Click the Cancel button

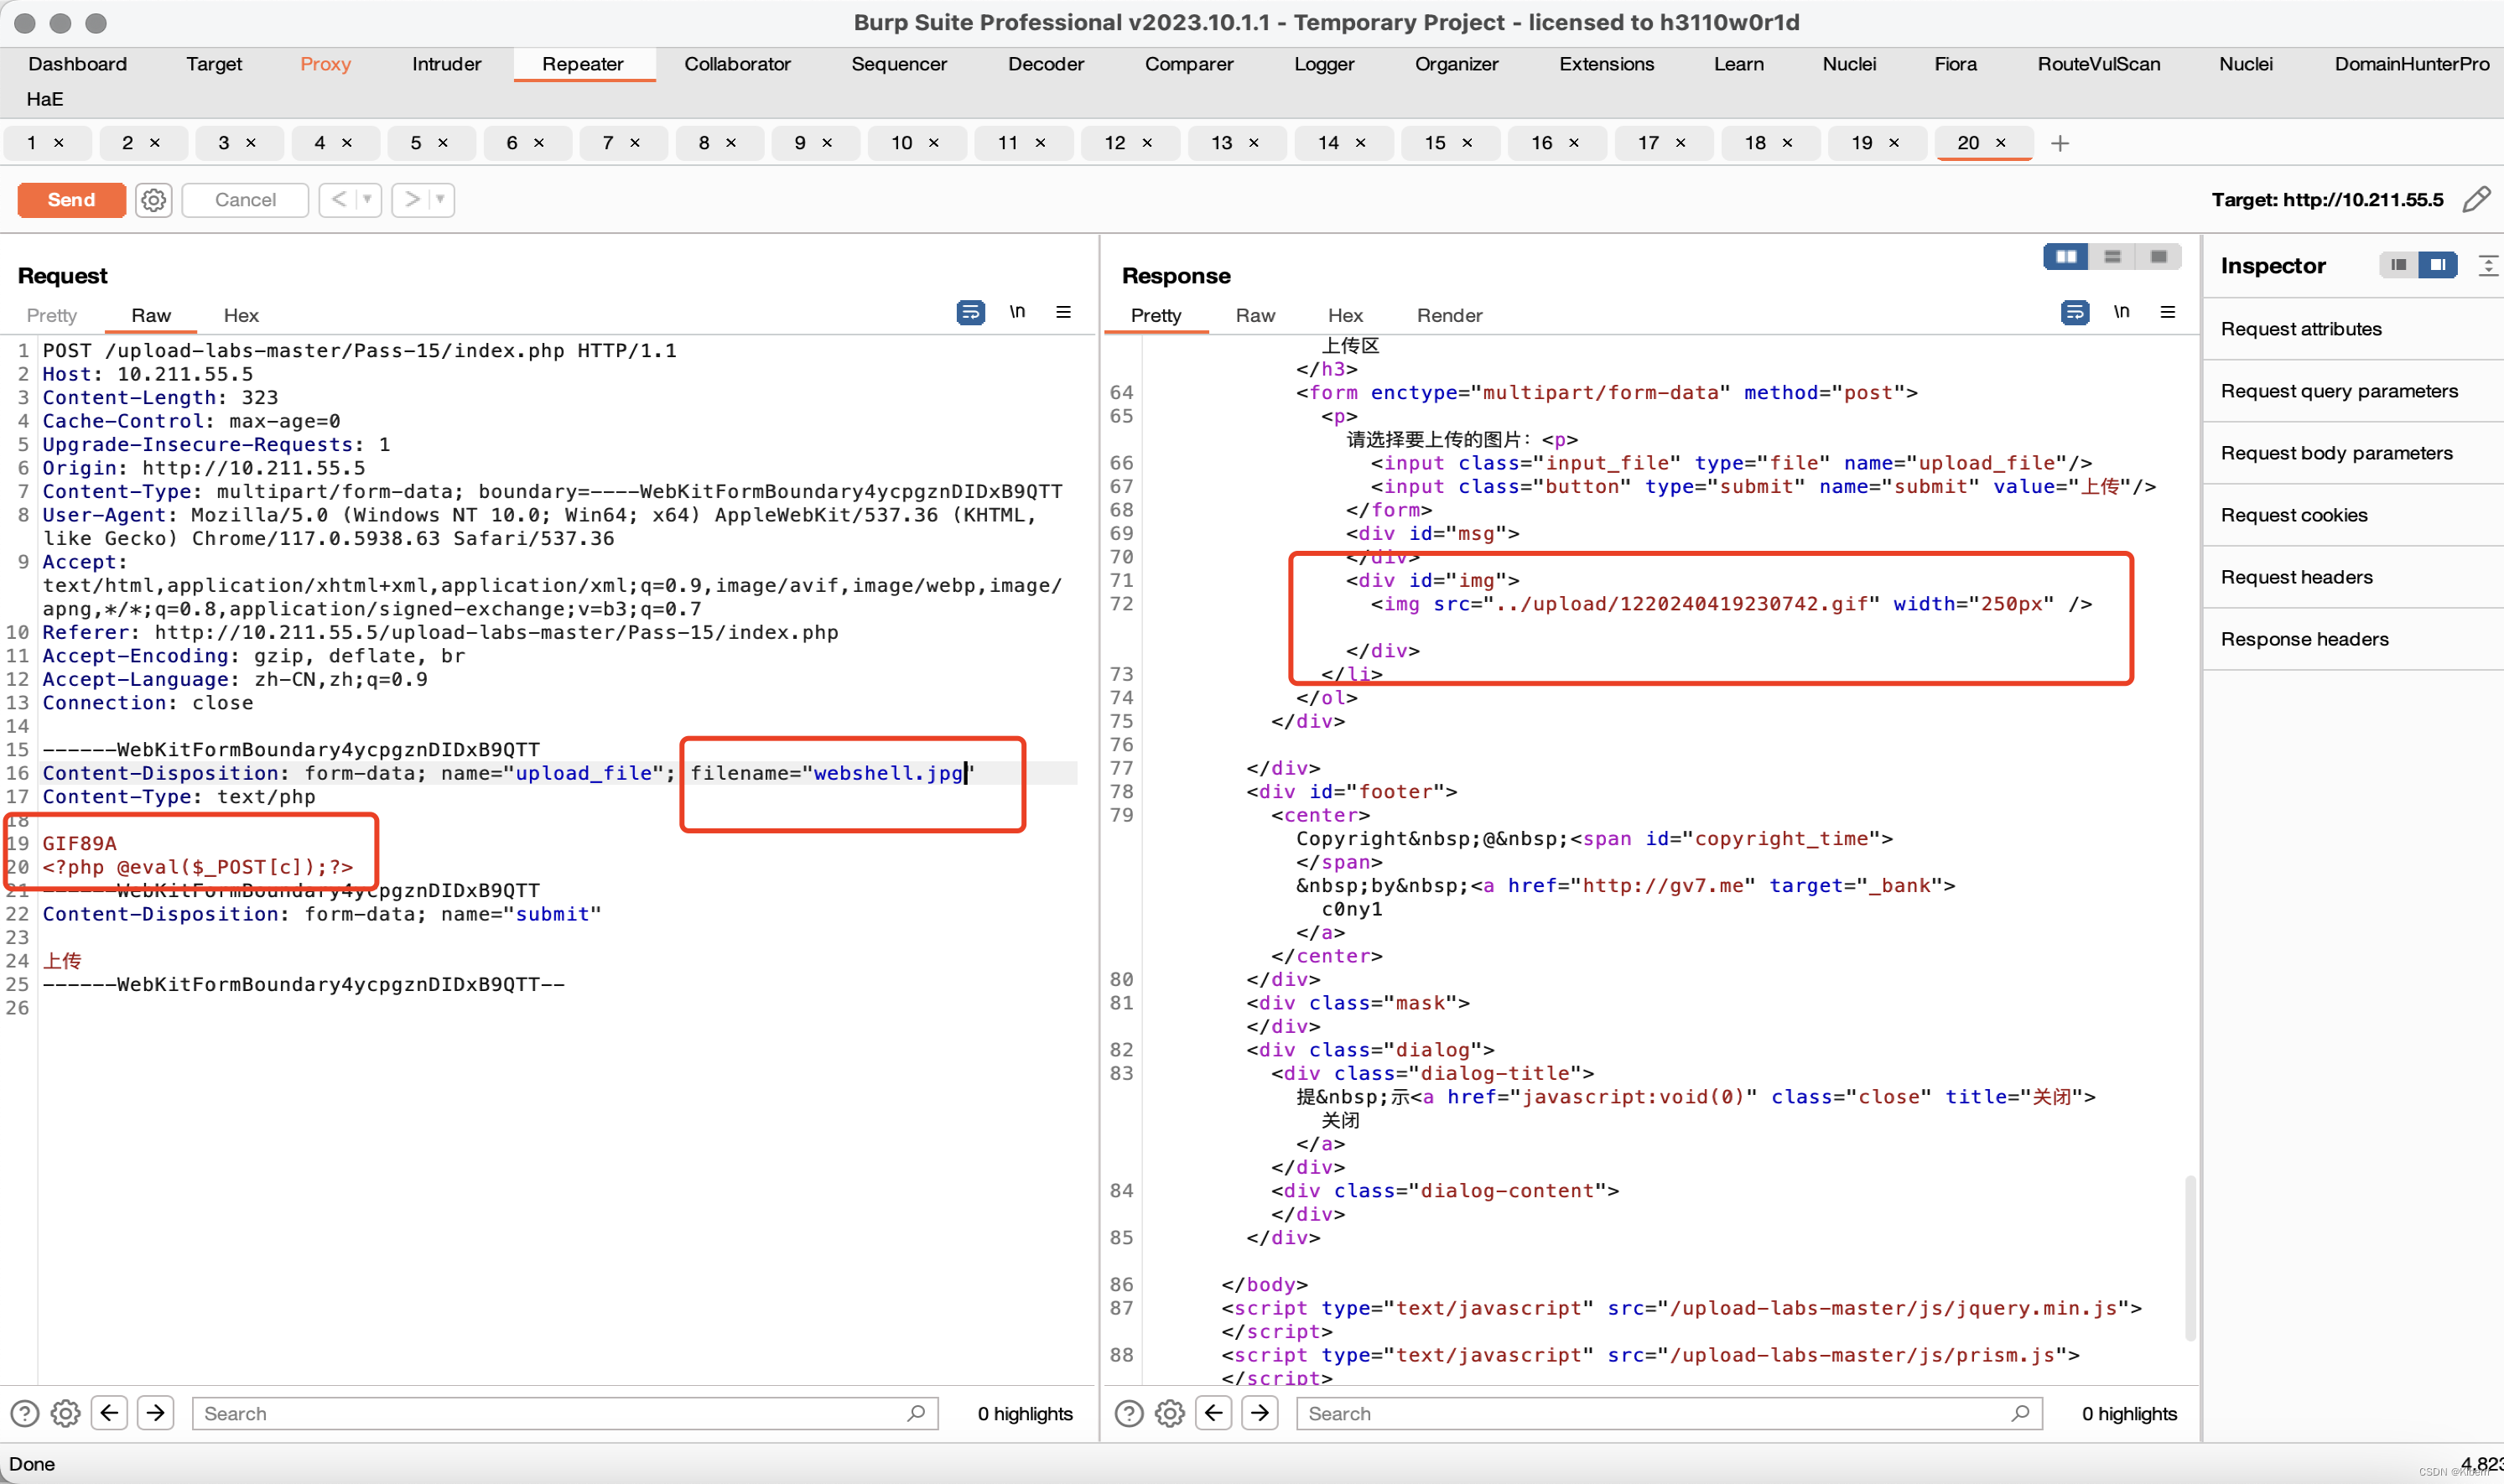tap(245, 200)
